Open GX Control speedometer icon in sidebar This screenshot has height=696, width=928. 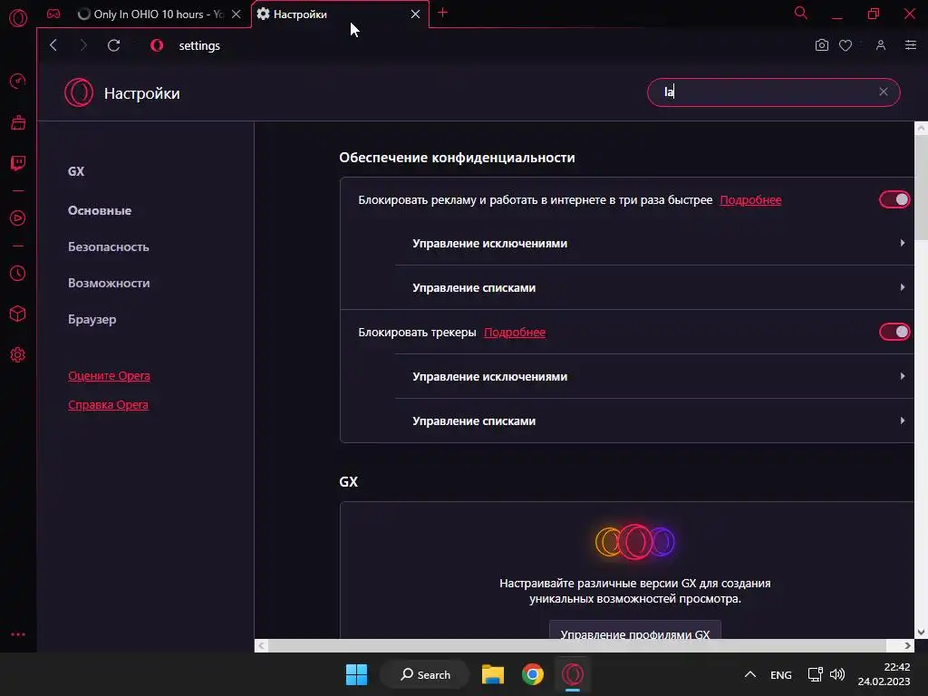point(18,81)
